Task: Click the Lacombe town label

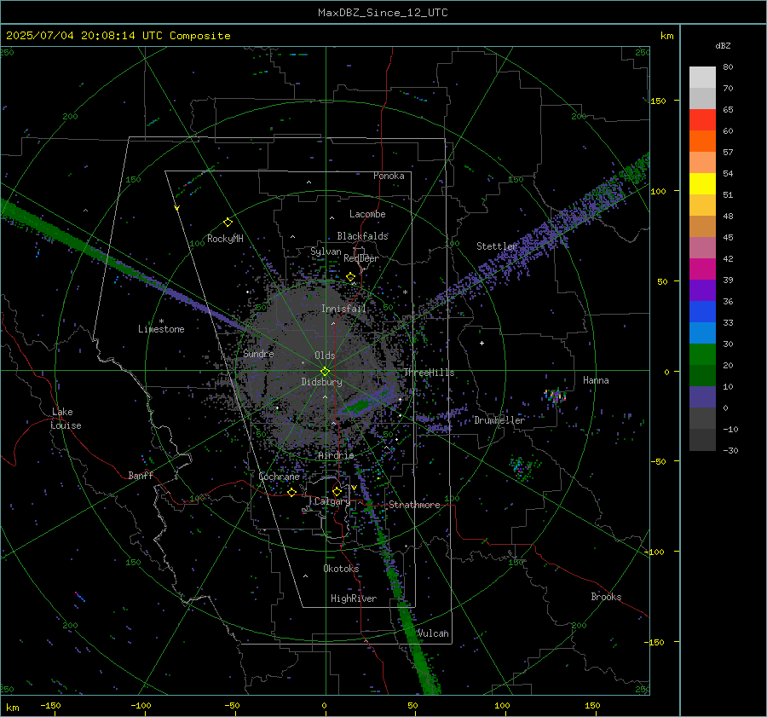Action: (x=367, y=214)
